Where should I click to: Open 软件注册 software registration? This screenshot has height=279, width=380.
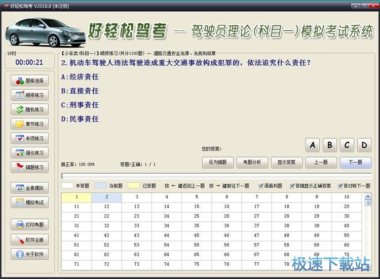click(x=30, y=240)
